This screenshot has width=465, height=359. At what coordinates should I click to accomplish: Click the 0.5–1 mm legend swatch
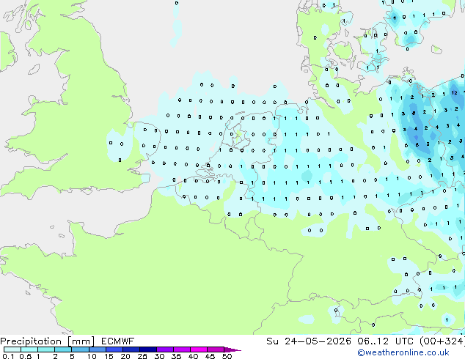coord(29,349)
